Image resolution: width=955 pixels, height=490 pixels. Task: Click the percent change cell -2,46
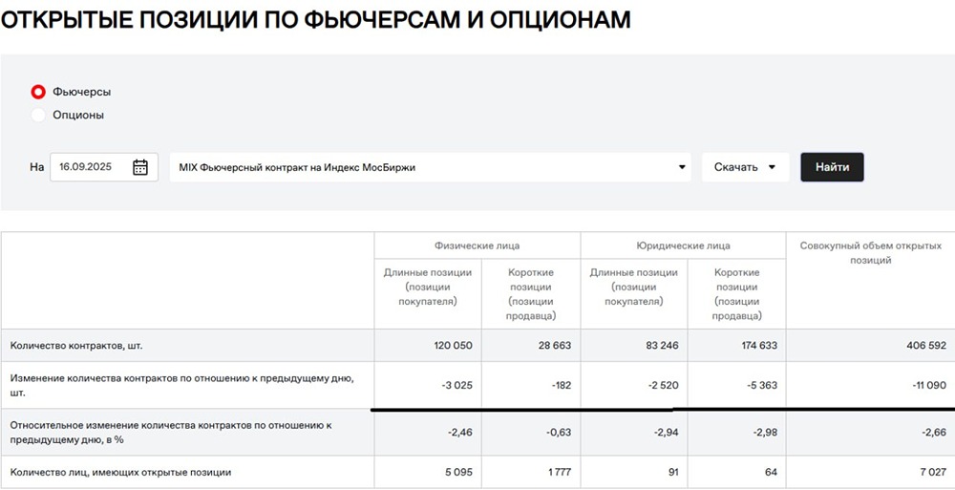tap(459, 432)
